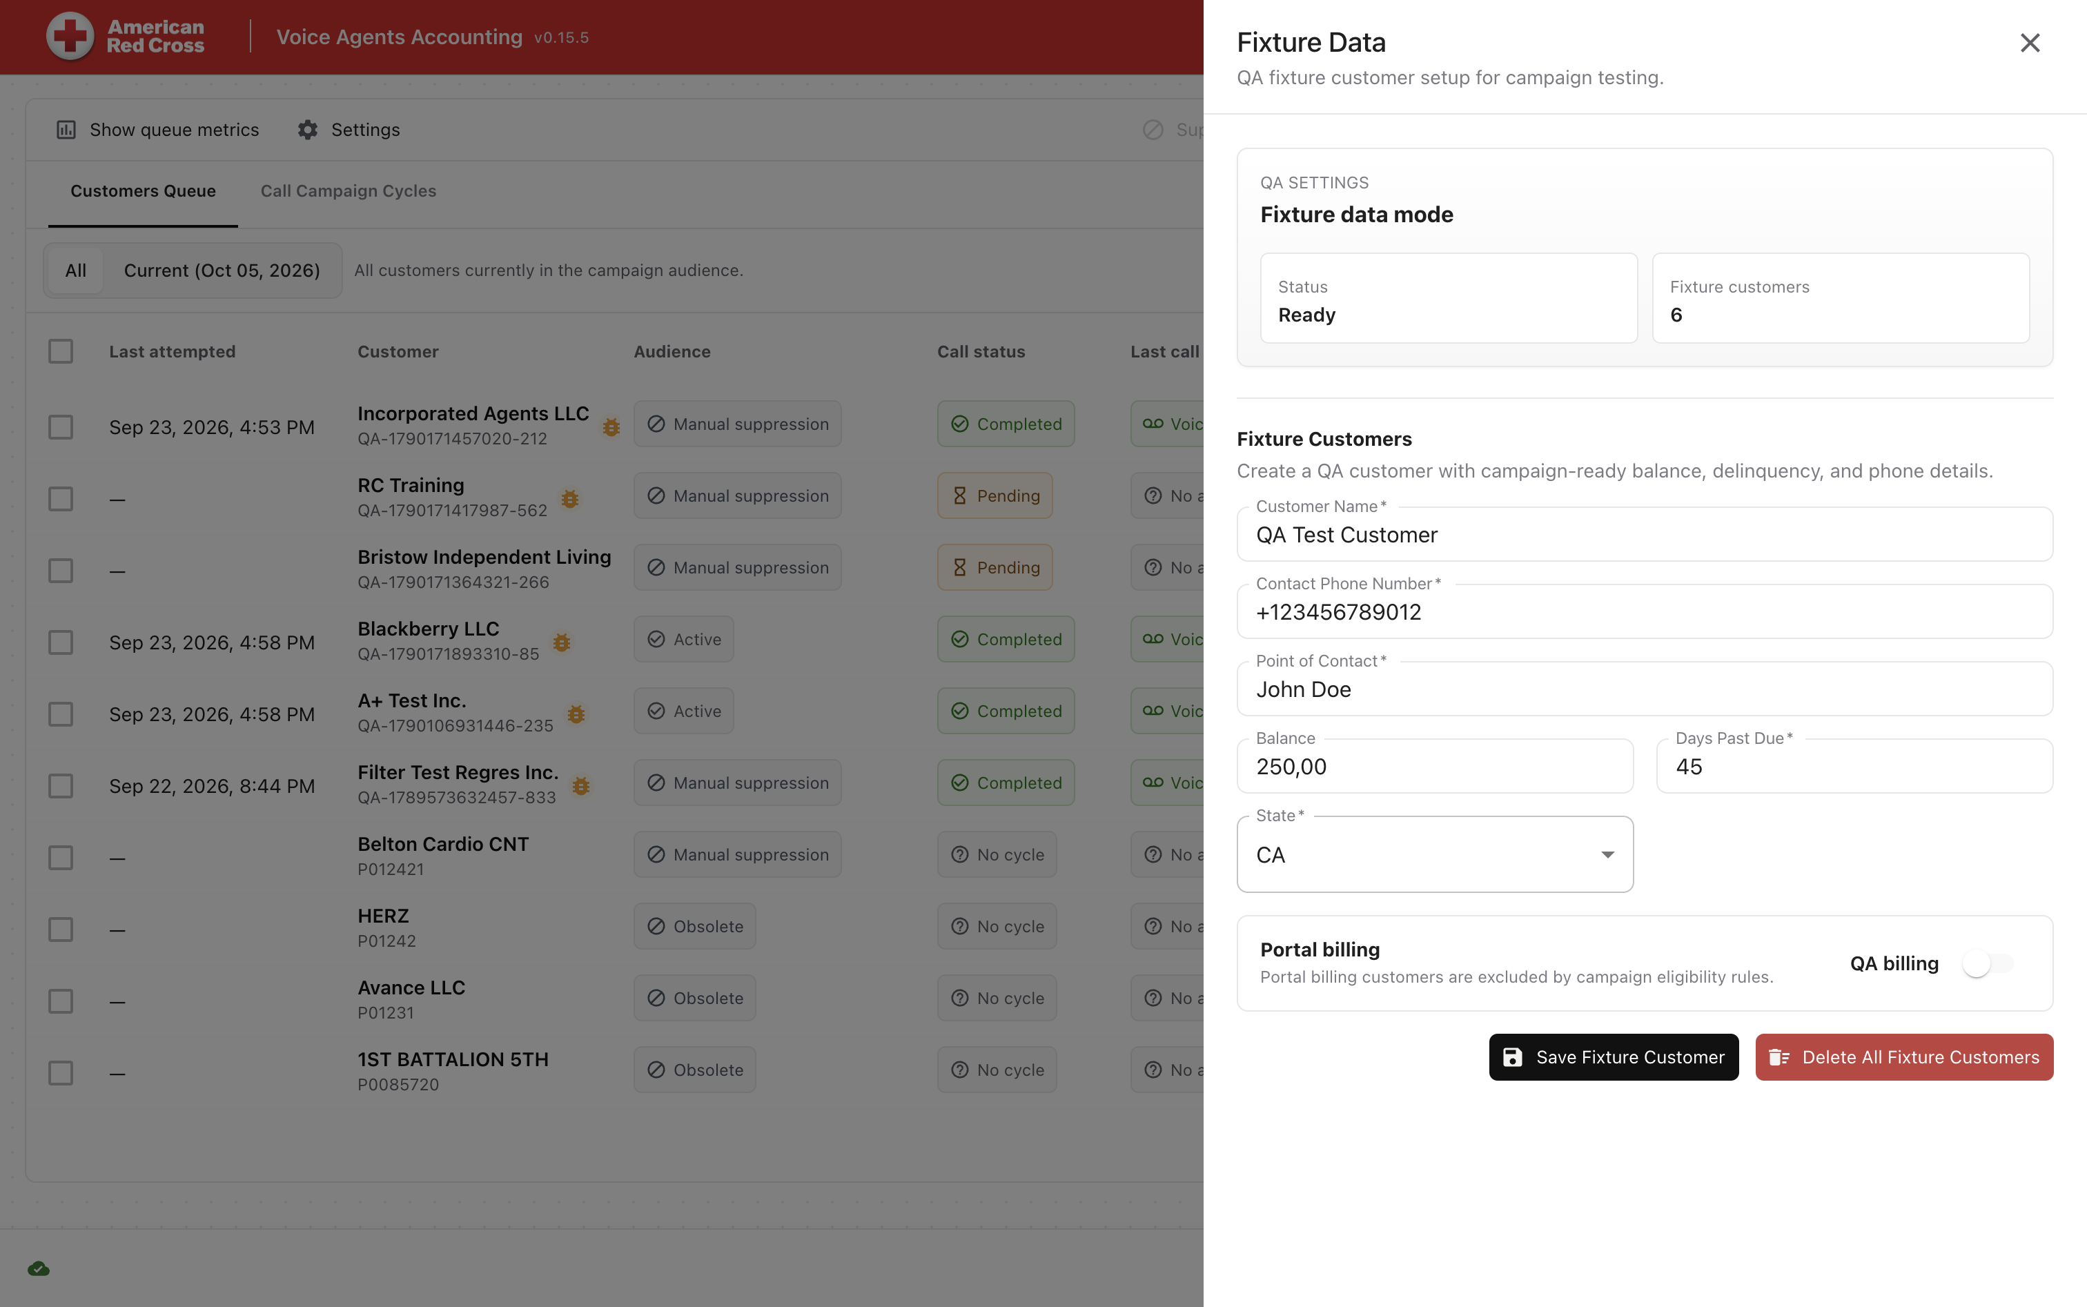Tick the checkbox for HERZ row
Image resolution: width=2087 pixels, height=1307 pixels.
(x=61, y=930)
